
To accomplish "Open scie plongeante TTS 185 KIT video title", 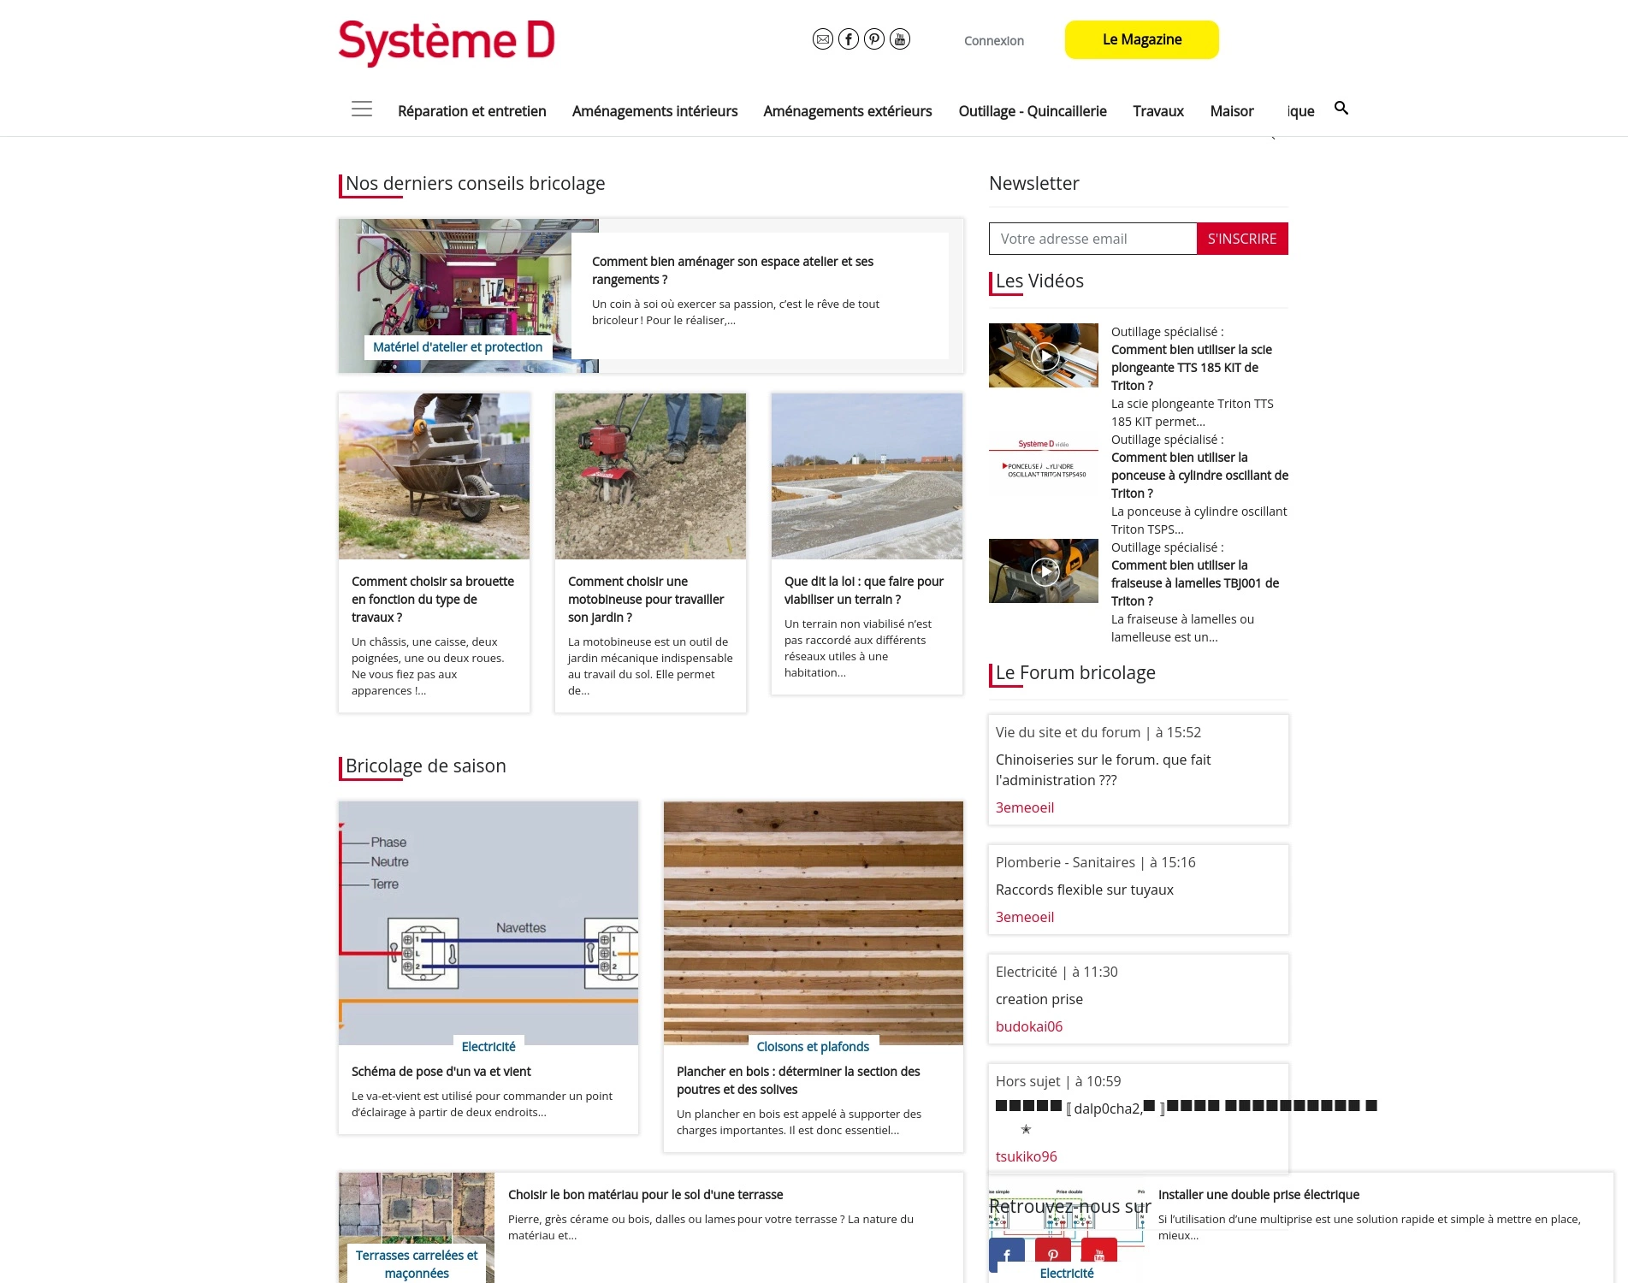I will (1192, 368).
